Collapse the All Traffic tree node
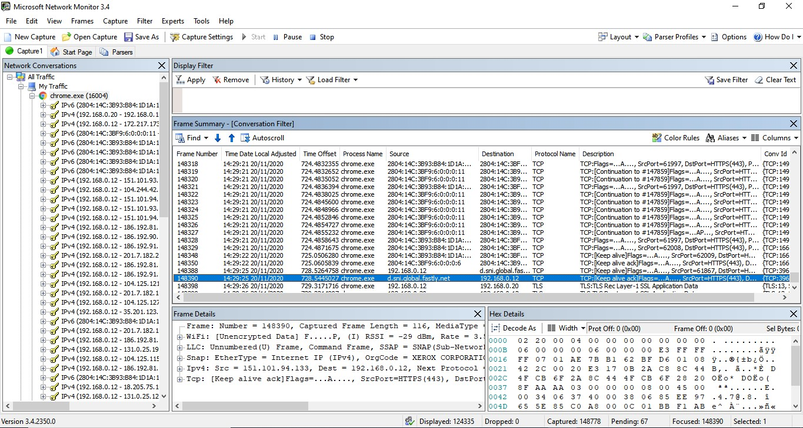This screenshot has width=803, height=428. pos(10,77)
